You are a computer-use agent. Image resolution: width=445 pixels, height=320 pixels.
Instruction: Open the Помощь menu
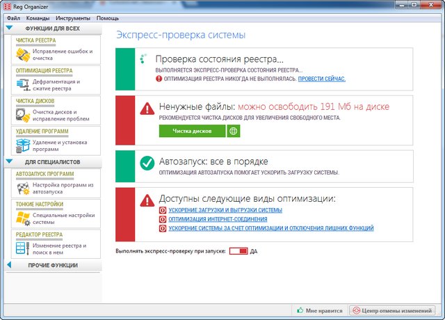coord(108,18)
